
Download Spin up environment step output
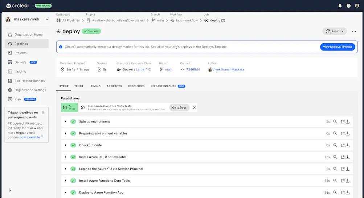348,122
